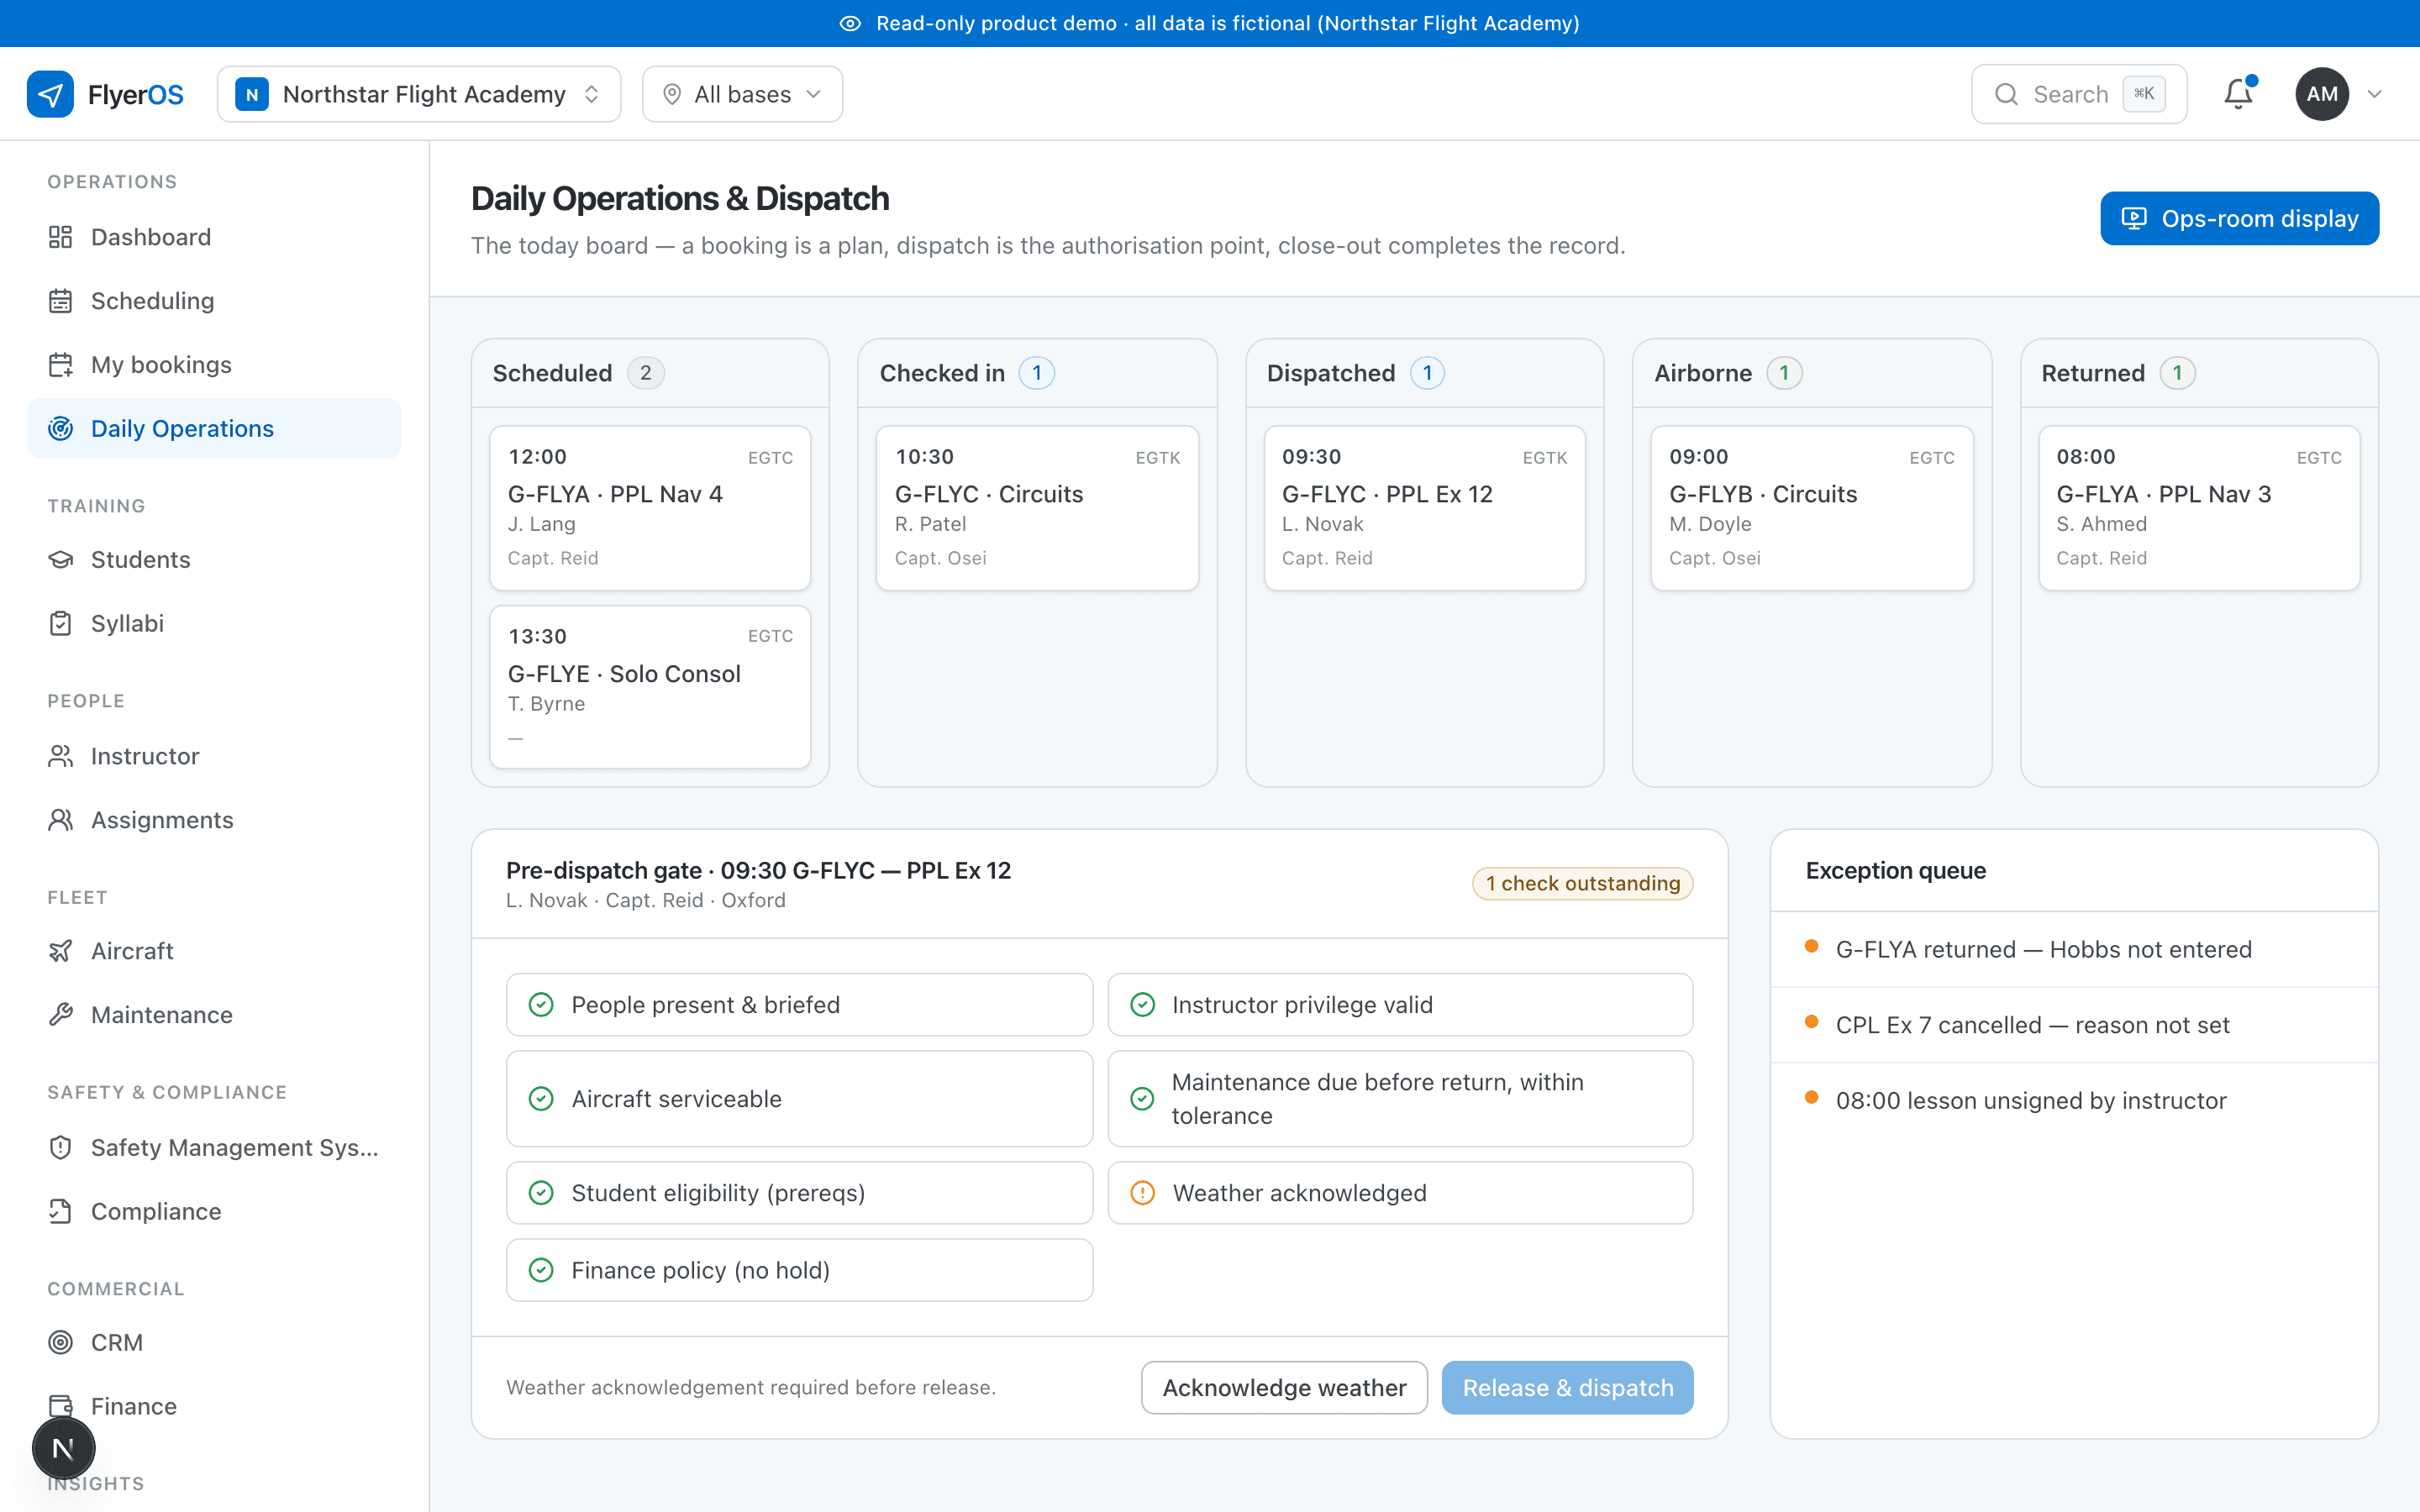Screen dimensions: 2420x1512
Task: Click the monitor icon in Ops-room display button
Action: pos(2134,218)
